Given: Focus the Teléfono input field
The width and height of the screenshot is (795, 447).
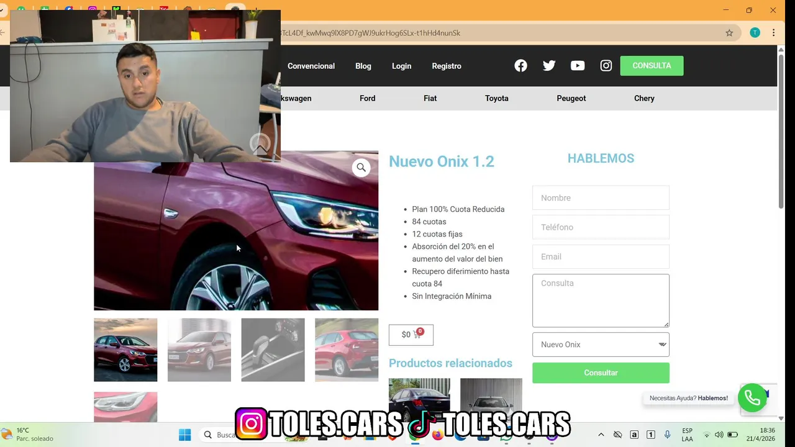Looking at the screenshot, I should (601, 227).
